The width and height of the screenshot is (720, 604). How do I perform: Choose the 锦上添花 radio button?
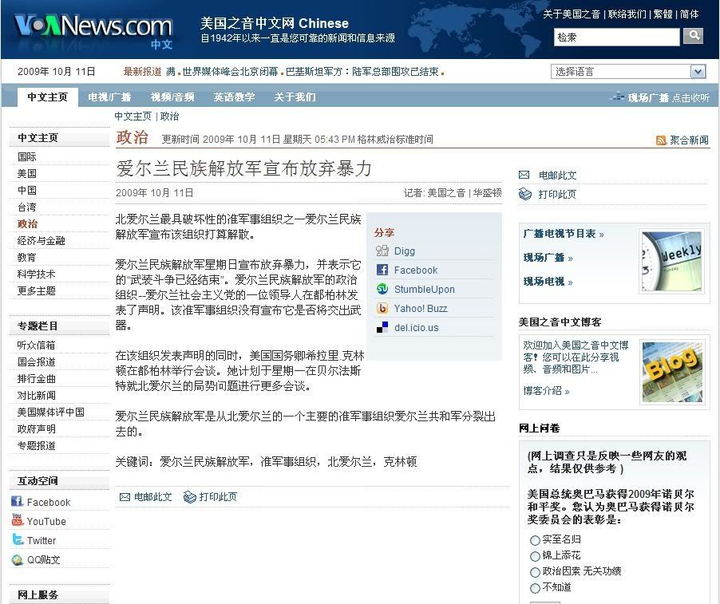535,556
